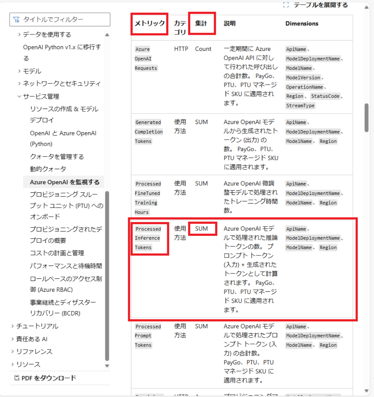Click the filter funnel icon in the search box

17,19
